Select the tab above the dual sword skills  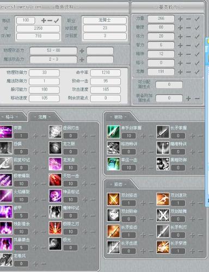coord(119,184)
